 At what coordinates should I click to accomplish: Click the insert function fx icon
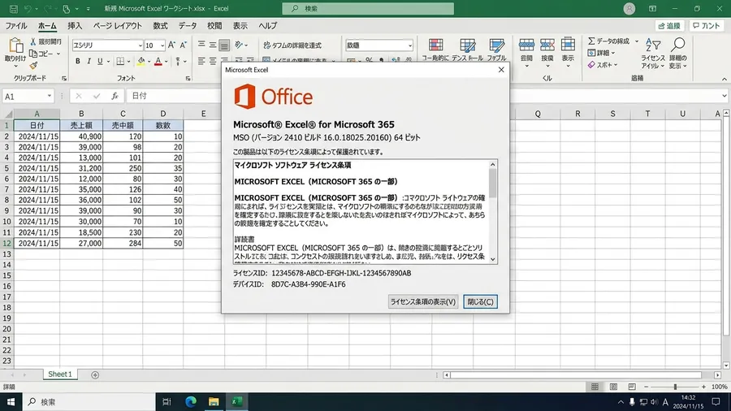click(x=115, y=96)
